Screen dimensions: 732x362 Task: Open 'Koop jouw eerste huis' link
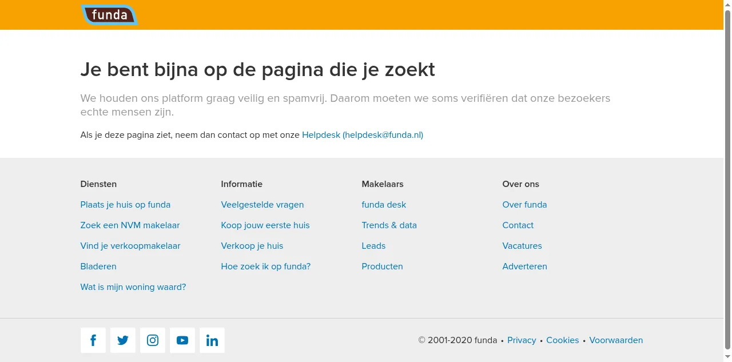click(x=265, y=225)
